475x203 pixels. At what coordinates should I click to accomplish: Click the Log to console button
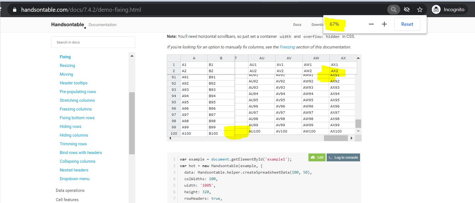[x=343, y=157]
